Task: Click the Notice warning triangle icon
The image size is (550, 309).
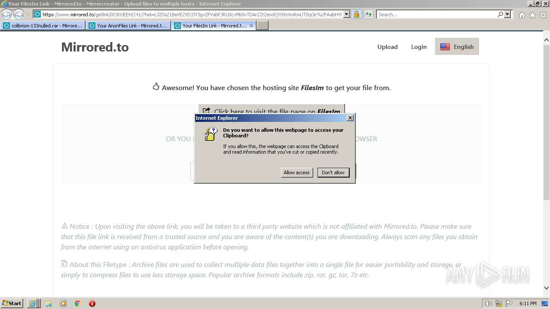Action: point(64,226)
